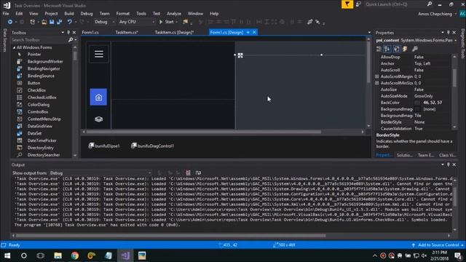This screenshot has height=262, width=466.
Task: Select the layers box icon on form
Action: click(x=99, y=119)
